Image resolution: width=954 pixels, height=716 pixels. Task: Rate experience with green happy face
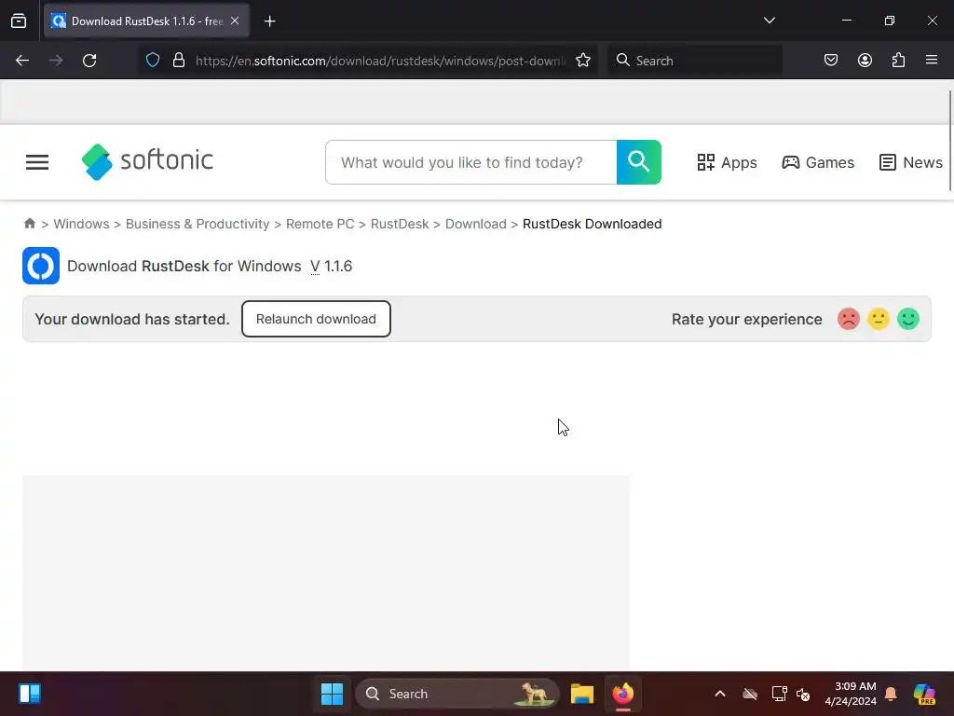pyautogui.click(x=907, y=319)
